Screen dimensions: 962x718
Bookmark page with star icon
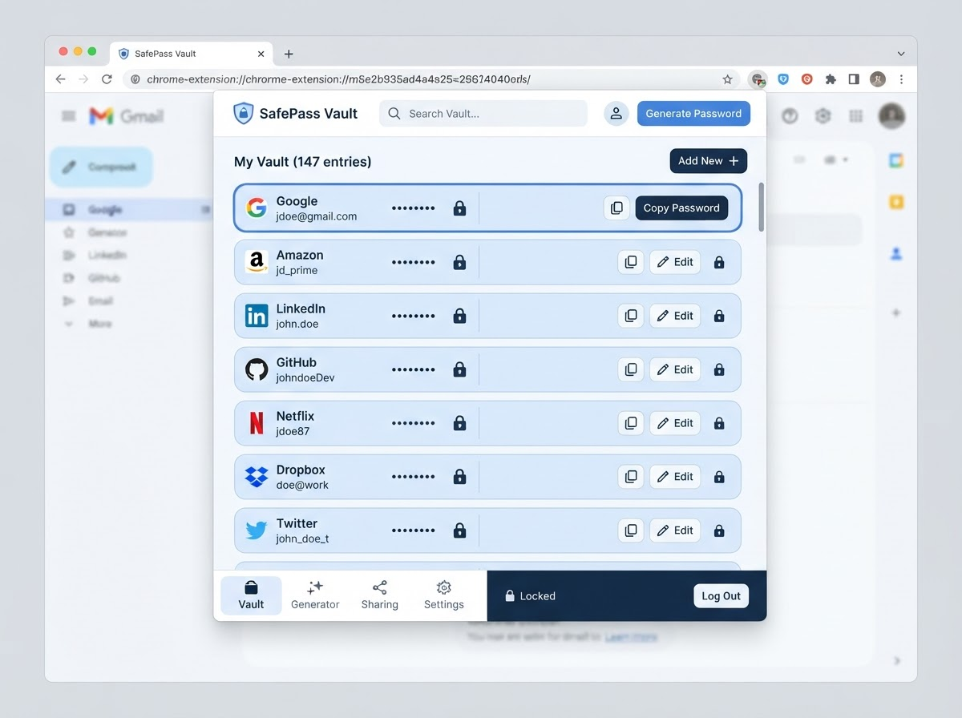pyautogui.click(x=727, y=79)
